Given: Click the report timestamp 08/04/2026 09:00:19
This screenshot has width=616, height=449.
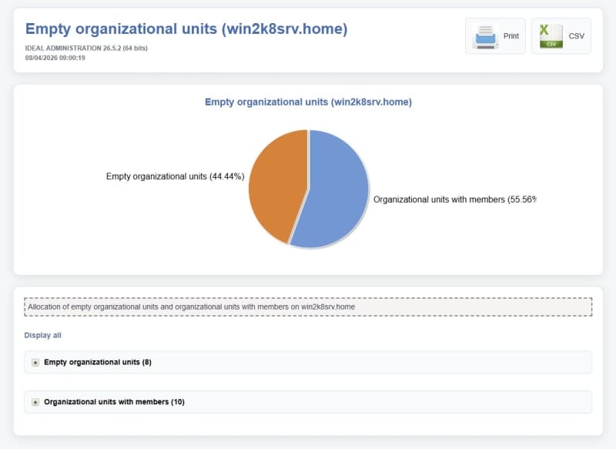Looking at the screenshot, I should [x=55, y=58].
